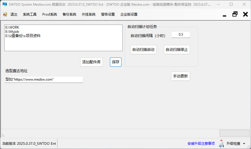This screenshot has height=149, width=251.
Task: Click the 自动扫描计划任务 group title
Action: pos(142,27)
